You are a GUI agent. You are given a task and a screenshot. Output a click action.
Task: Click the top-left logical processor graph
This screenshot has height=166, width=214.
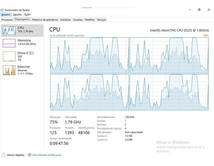(x=89, y=55)
